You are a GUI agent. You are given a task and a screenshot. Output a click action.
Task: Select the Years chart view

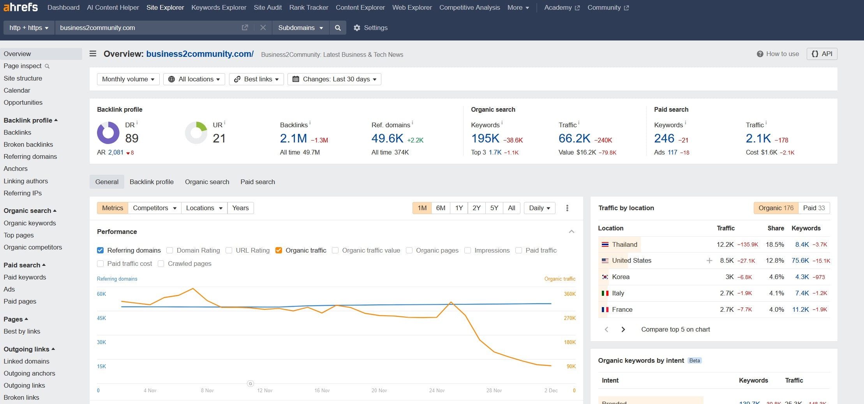240,208
